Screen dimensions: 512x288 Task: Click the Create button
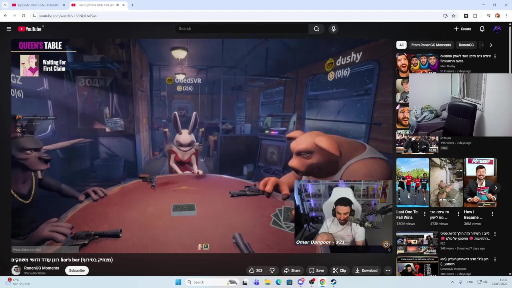click(462, 29)
